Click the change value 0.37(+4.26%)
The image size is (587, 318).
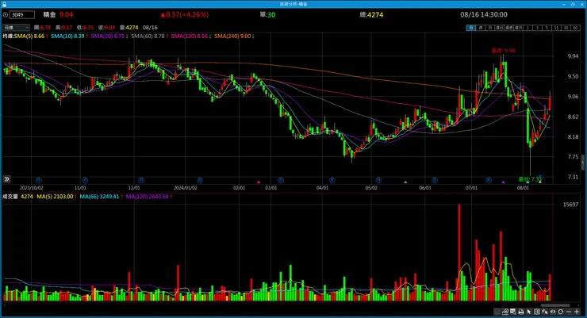(x=185, y=14)
